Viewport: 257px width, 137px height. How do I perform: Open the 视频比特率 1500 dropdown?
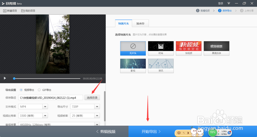click(x=45, y=115)
